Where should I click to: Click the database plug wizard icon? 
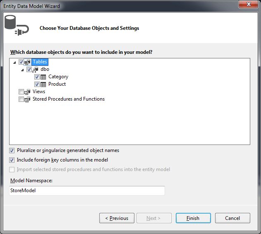pos(17,25)
